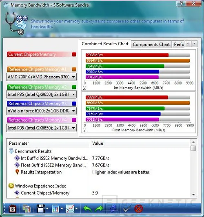Select the 5.9 index value
Screen dimensions: 204x217
95,193
